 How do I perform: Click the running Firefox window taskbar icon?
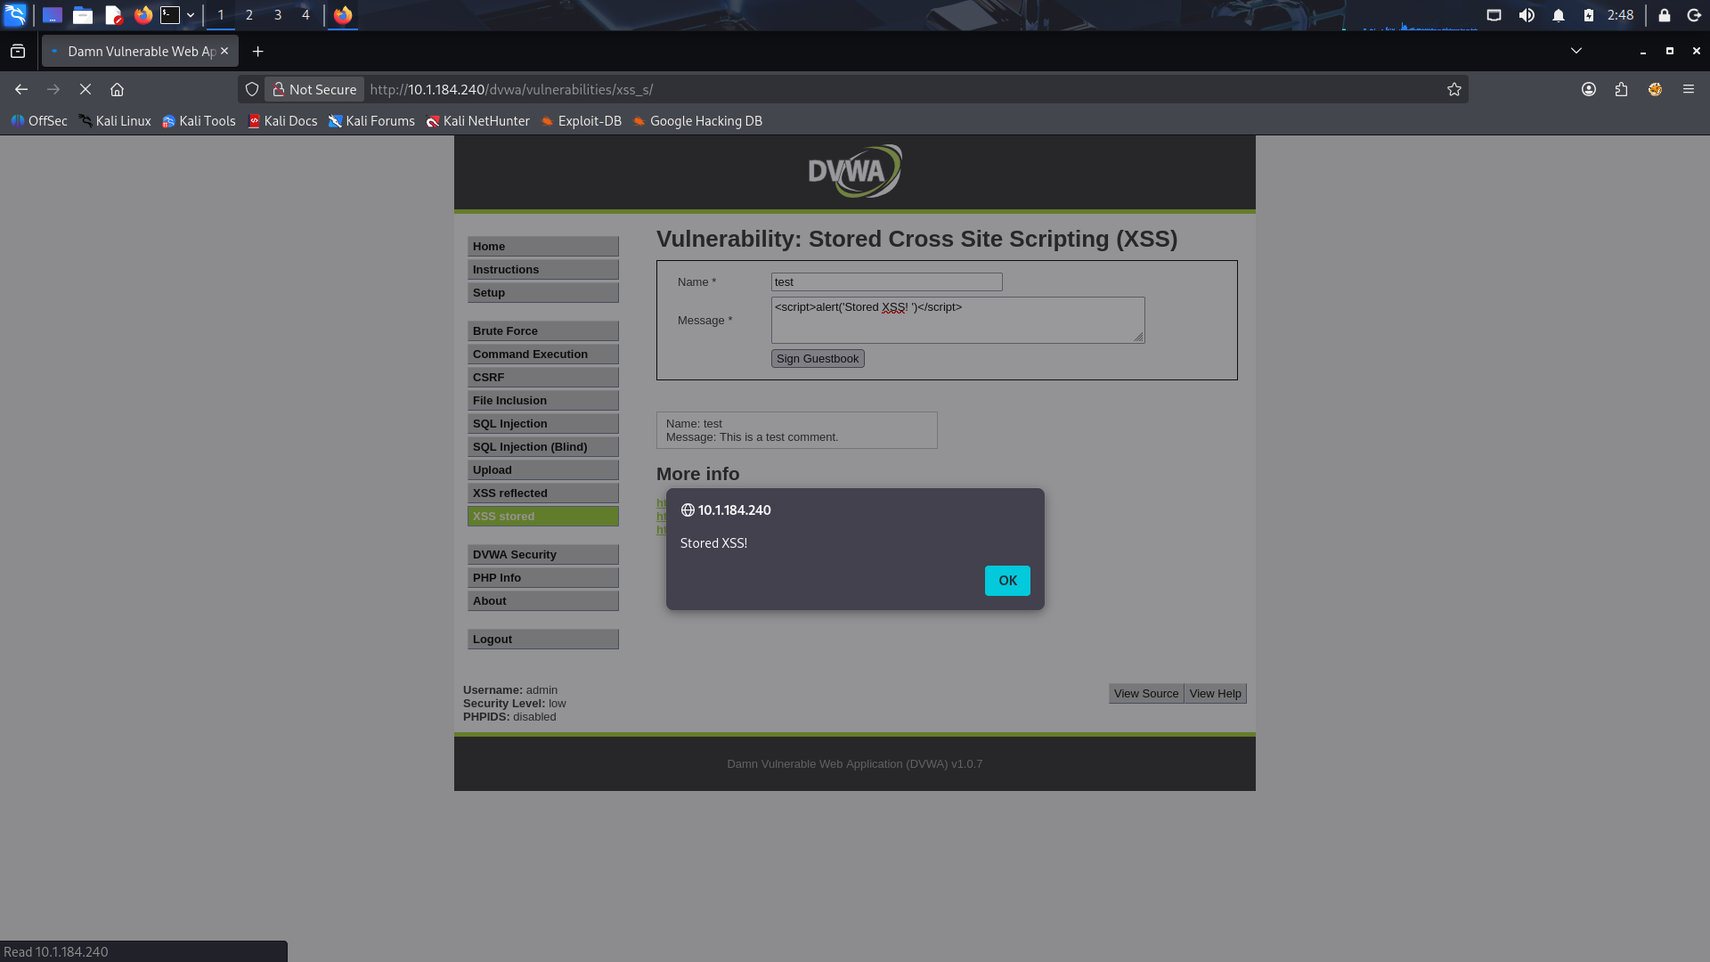pyautogui.click(x=343, y=15)
